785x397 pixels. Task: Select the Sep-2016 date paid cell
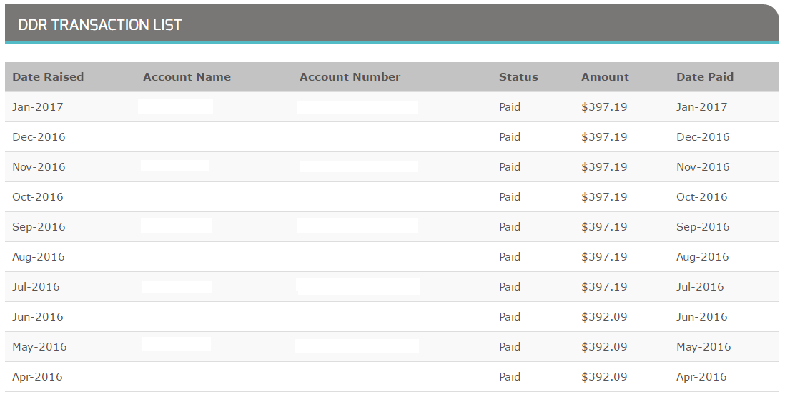pyautogui.click(x=703, y=227)
